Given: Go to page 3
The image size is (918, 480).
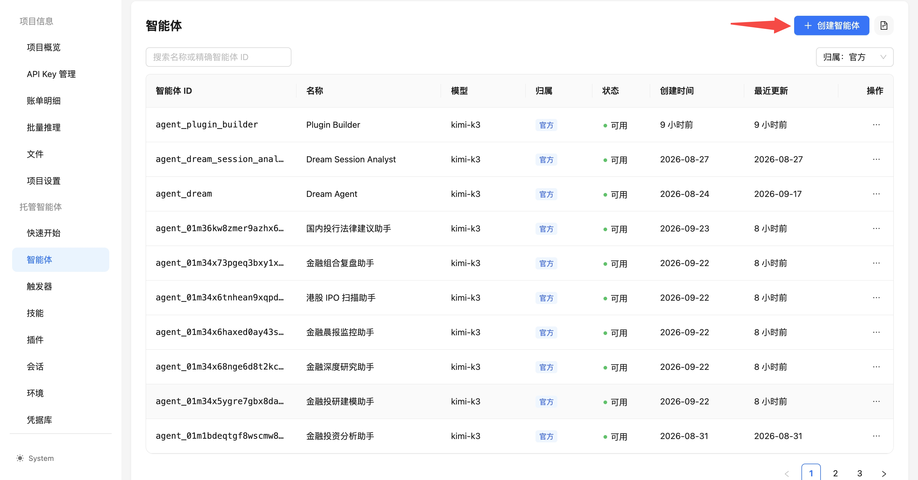Looking at the screenshot, I should [859, 473].
